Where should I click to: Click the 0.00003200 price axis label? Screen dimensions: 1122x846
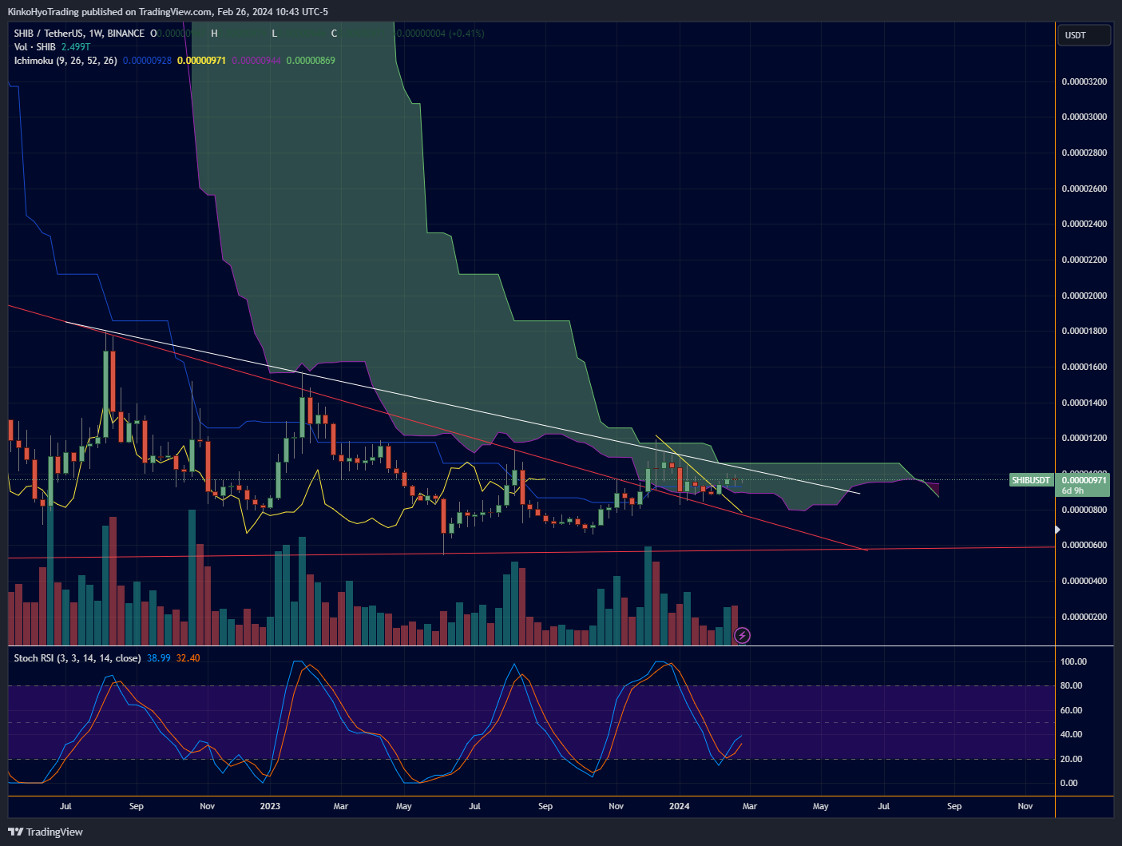(x=1084, y=81)
